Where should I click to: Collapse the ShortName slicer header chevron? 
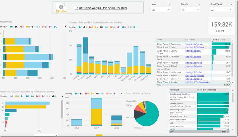[x=231, y=4]
